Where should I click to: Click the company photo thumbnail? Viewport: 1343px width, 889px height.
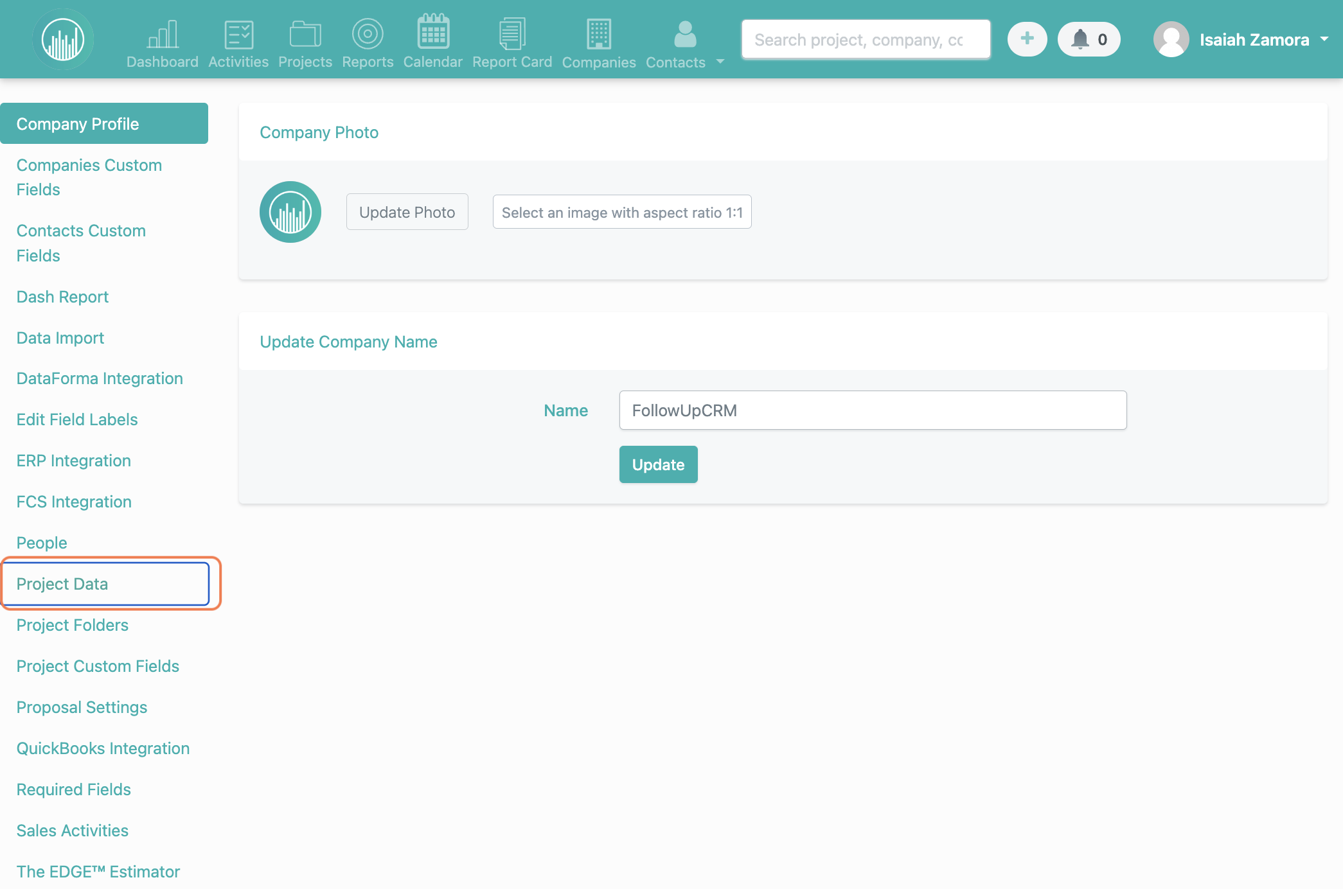tap(290, 212)
